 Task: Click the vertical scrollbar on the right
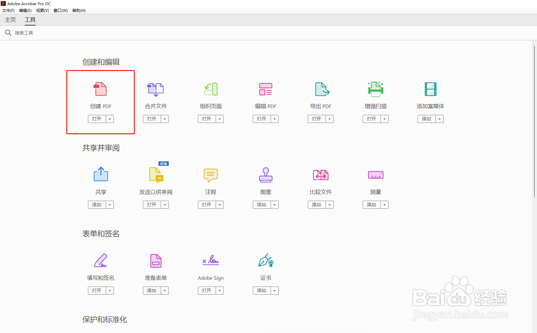click(x=534, y=121)
